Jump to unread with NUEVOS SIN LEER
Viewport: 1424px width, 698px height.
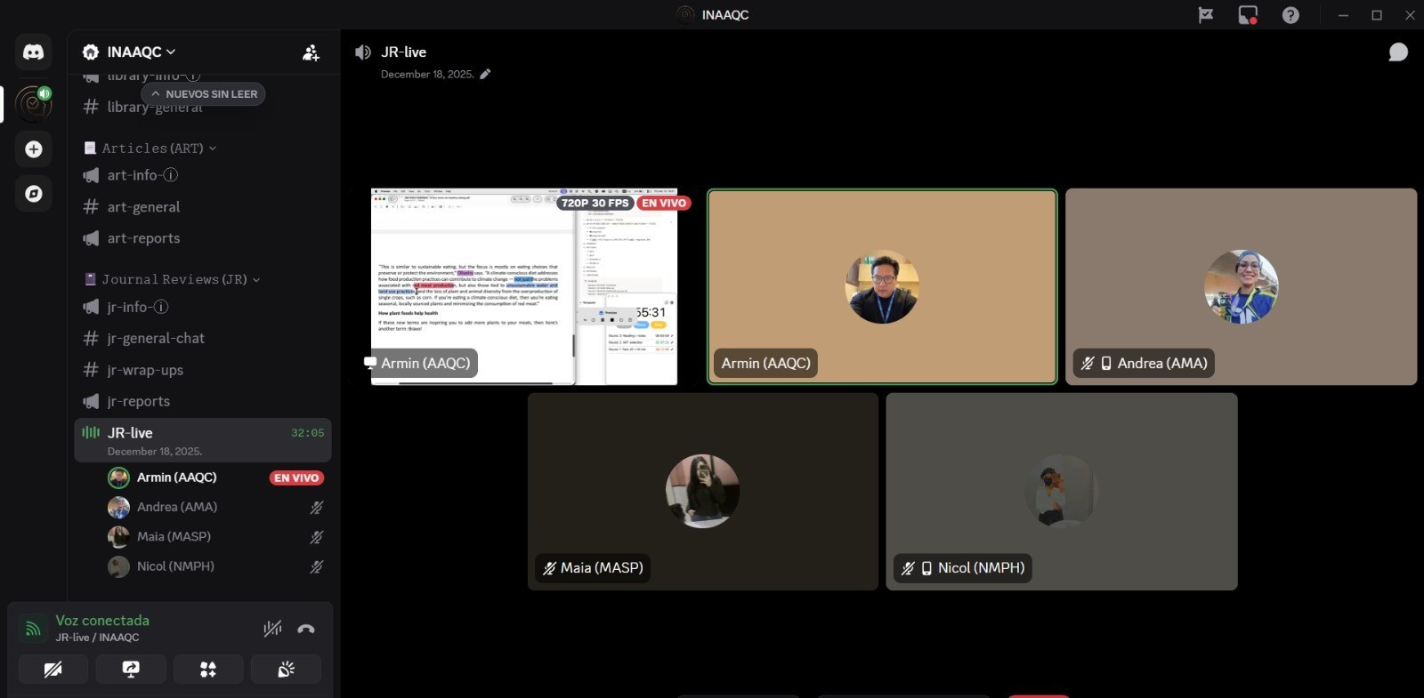click(204, 94)
